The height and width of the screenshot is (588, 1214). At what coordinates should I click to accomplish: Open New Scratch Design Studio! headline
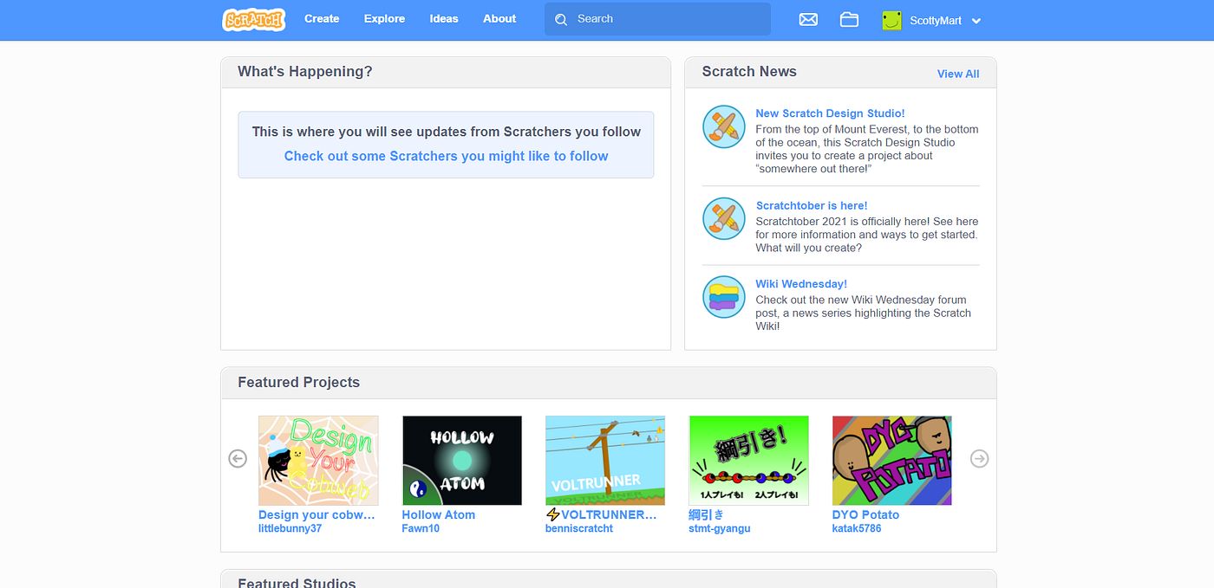830,113
